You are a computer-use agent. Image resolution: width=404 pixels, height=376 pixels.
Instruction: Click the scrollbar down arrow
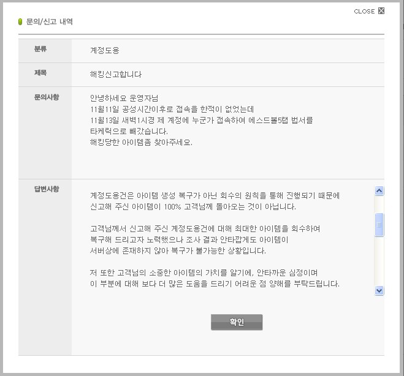[379, 290]
